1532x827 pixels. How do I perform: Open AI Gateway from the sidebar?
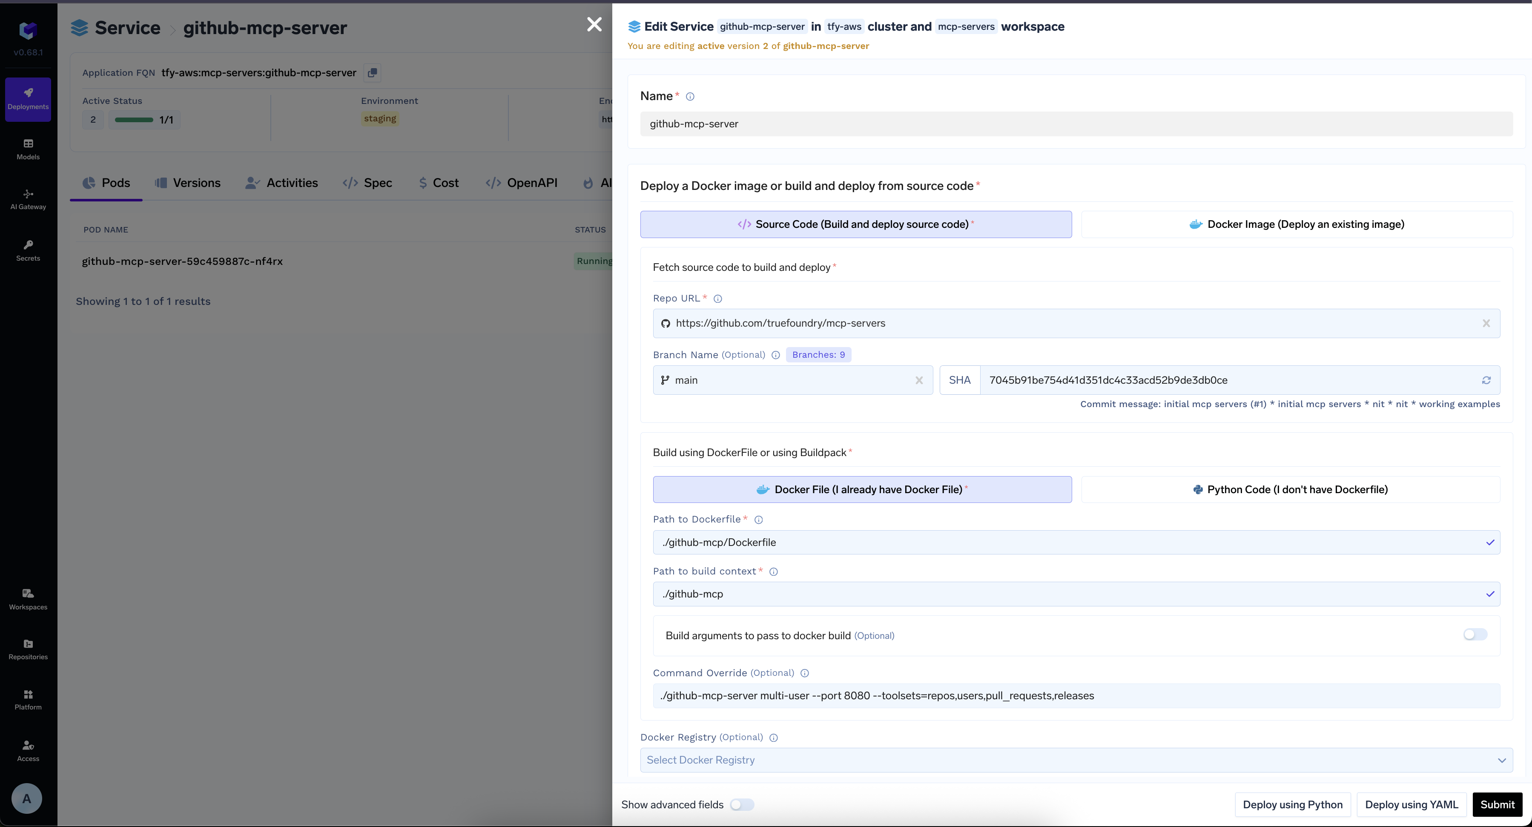pyautogui.click(x=28, y=199)
